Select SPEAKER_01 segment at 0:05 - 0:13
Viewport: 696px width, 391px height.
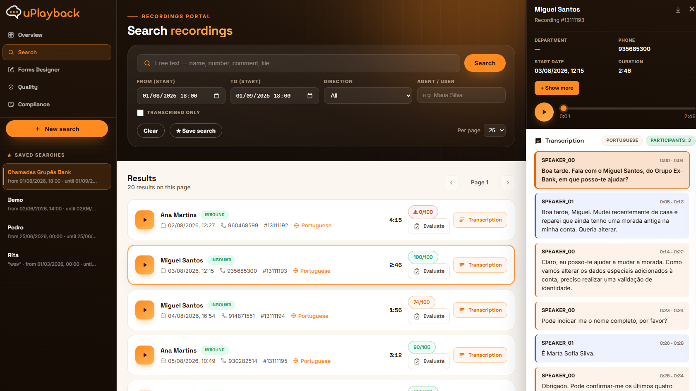coord(612,216)
